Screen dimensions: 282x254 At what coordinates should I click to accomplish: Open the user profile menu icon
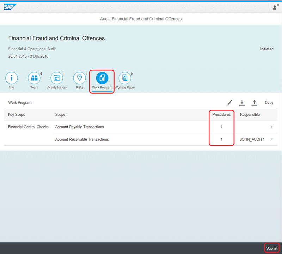pos(276,7)
